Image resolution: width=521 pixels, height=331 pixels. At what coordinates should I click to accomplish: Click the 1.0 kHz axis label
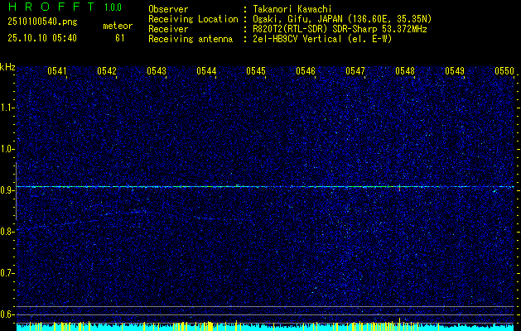tap(7, 149)
